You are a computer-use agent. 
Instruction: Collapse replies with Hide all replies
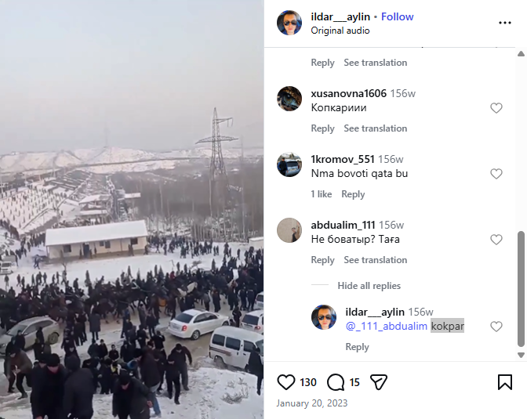coord(369,286)
